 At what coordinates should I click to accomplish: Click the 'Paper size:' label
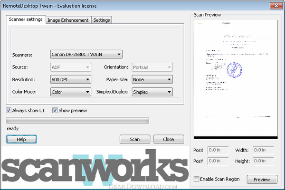tap(117, 79)
